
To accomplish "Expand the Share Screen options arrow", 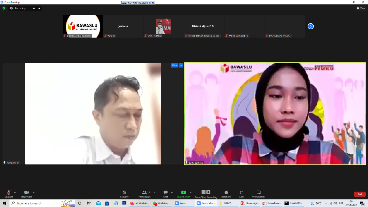I will [x=191, y=192].
